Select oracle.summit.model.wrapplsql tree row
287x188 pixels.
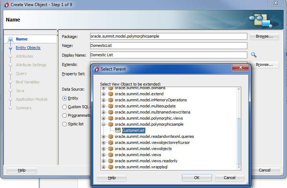141,167
